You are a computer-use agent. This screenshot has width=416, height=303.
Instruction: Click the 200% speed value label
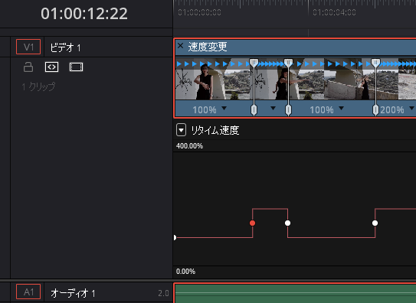point(391,109)
